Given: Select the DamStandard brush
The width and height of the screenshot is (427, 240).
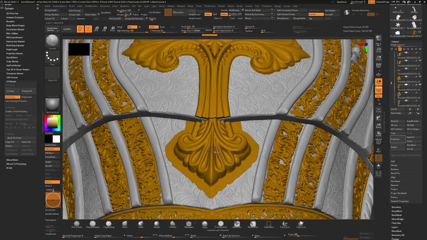Looking at the screenshot, I should (x=93, y=224).
